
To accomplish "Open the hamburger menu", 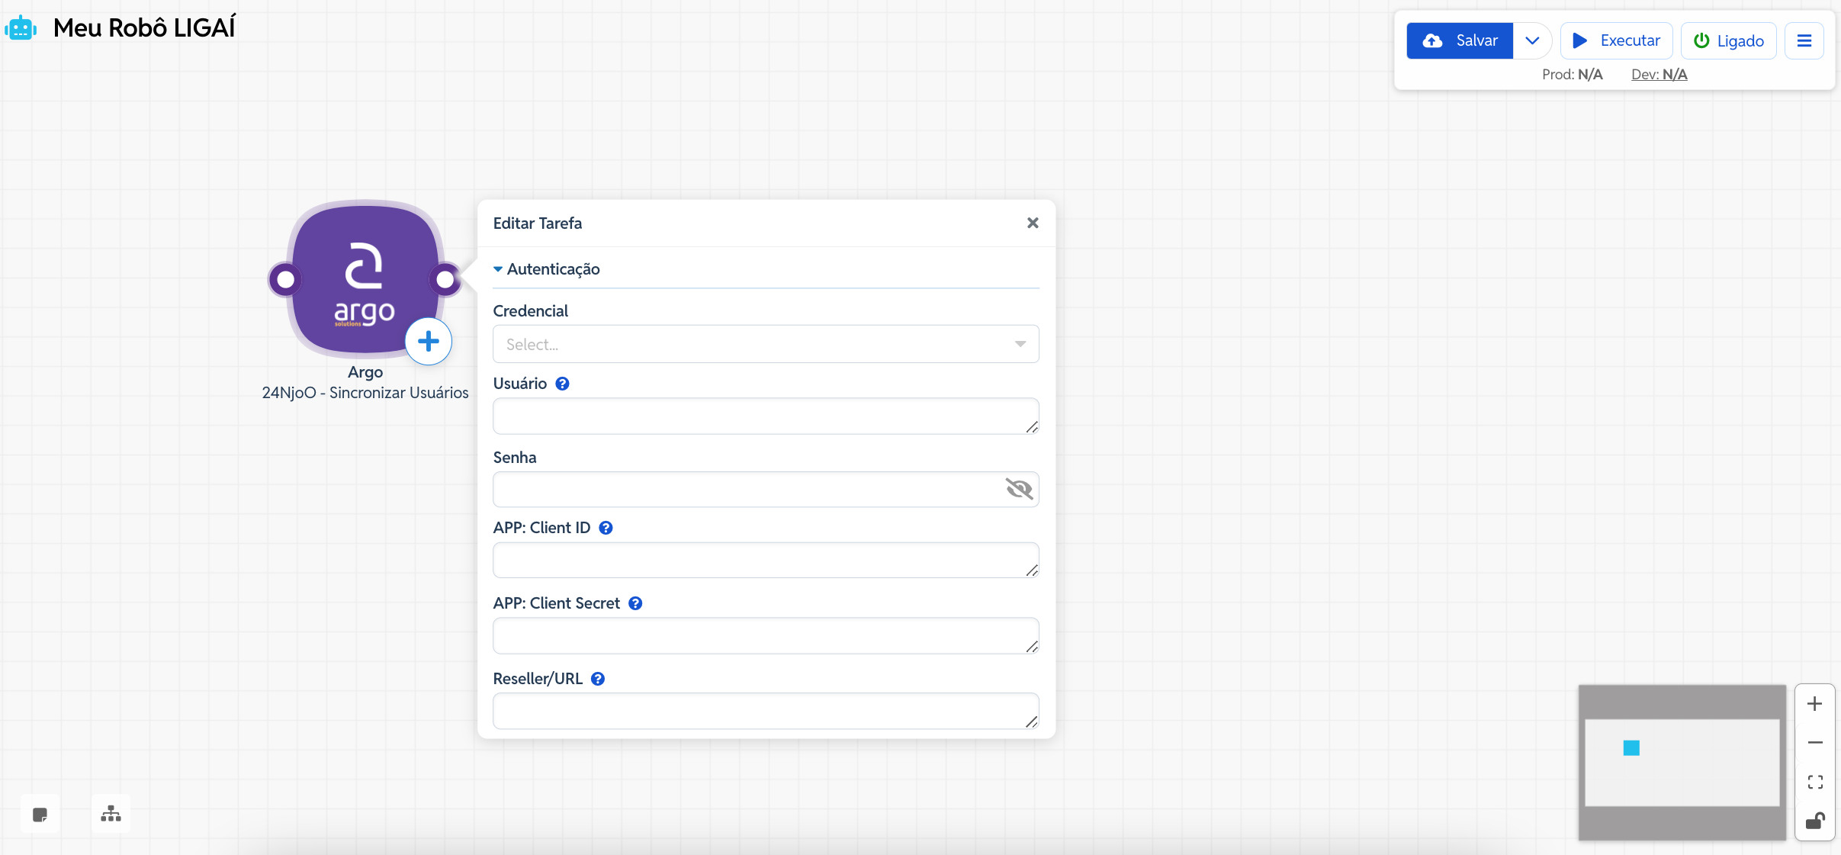I will pyautogui.click(x=1804, y=41).
